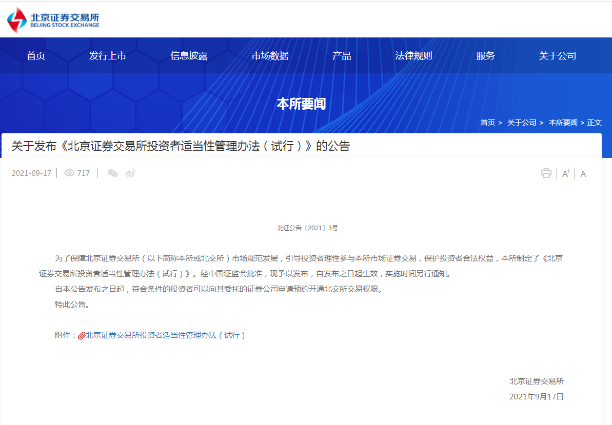The height and width of the screenshot is (425, 612).
Task: Open the 首页 navigation menu
Action: coord(36,56)
